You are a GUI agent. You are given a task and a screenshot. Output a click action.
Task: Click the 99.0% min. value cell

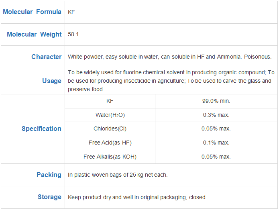[216, 101]
